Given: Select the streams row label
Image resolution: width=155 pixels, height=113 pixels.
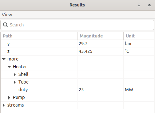Looking at the screenshot, I should click(16, 105).
